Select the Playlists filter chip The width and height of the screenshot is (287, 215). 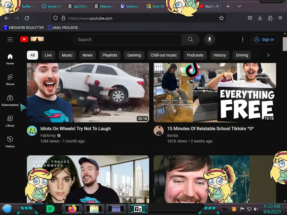(x=110, y=55)
